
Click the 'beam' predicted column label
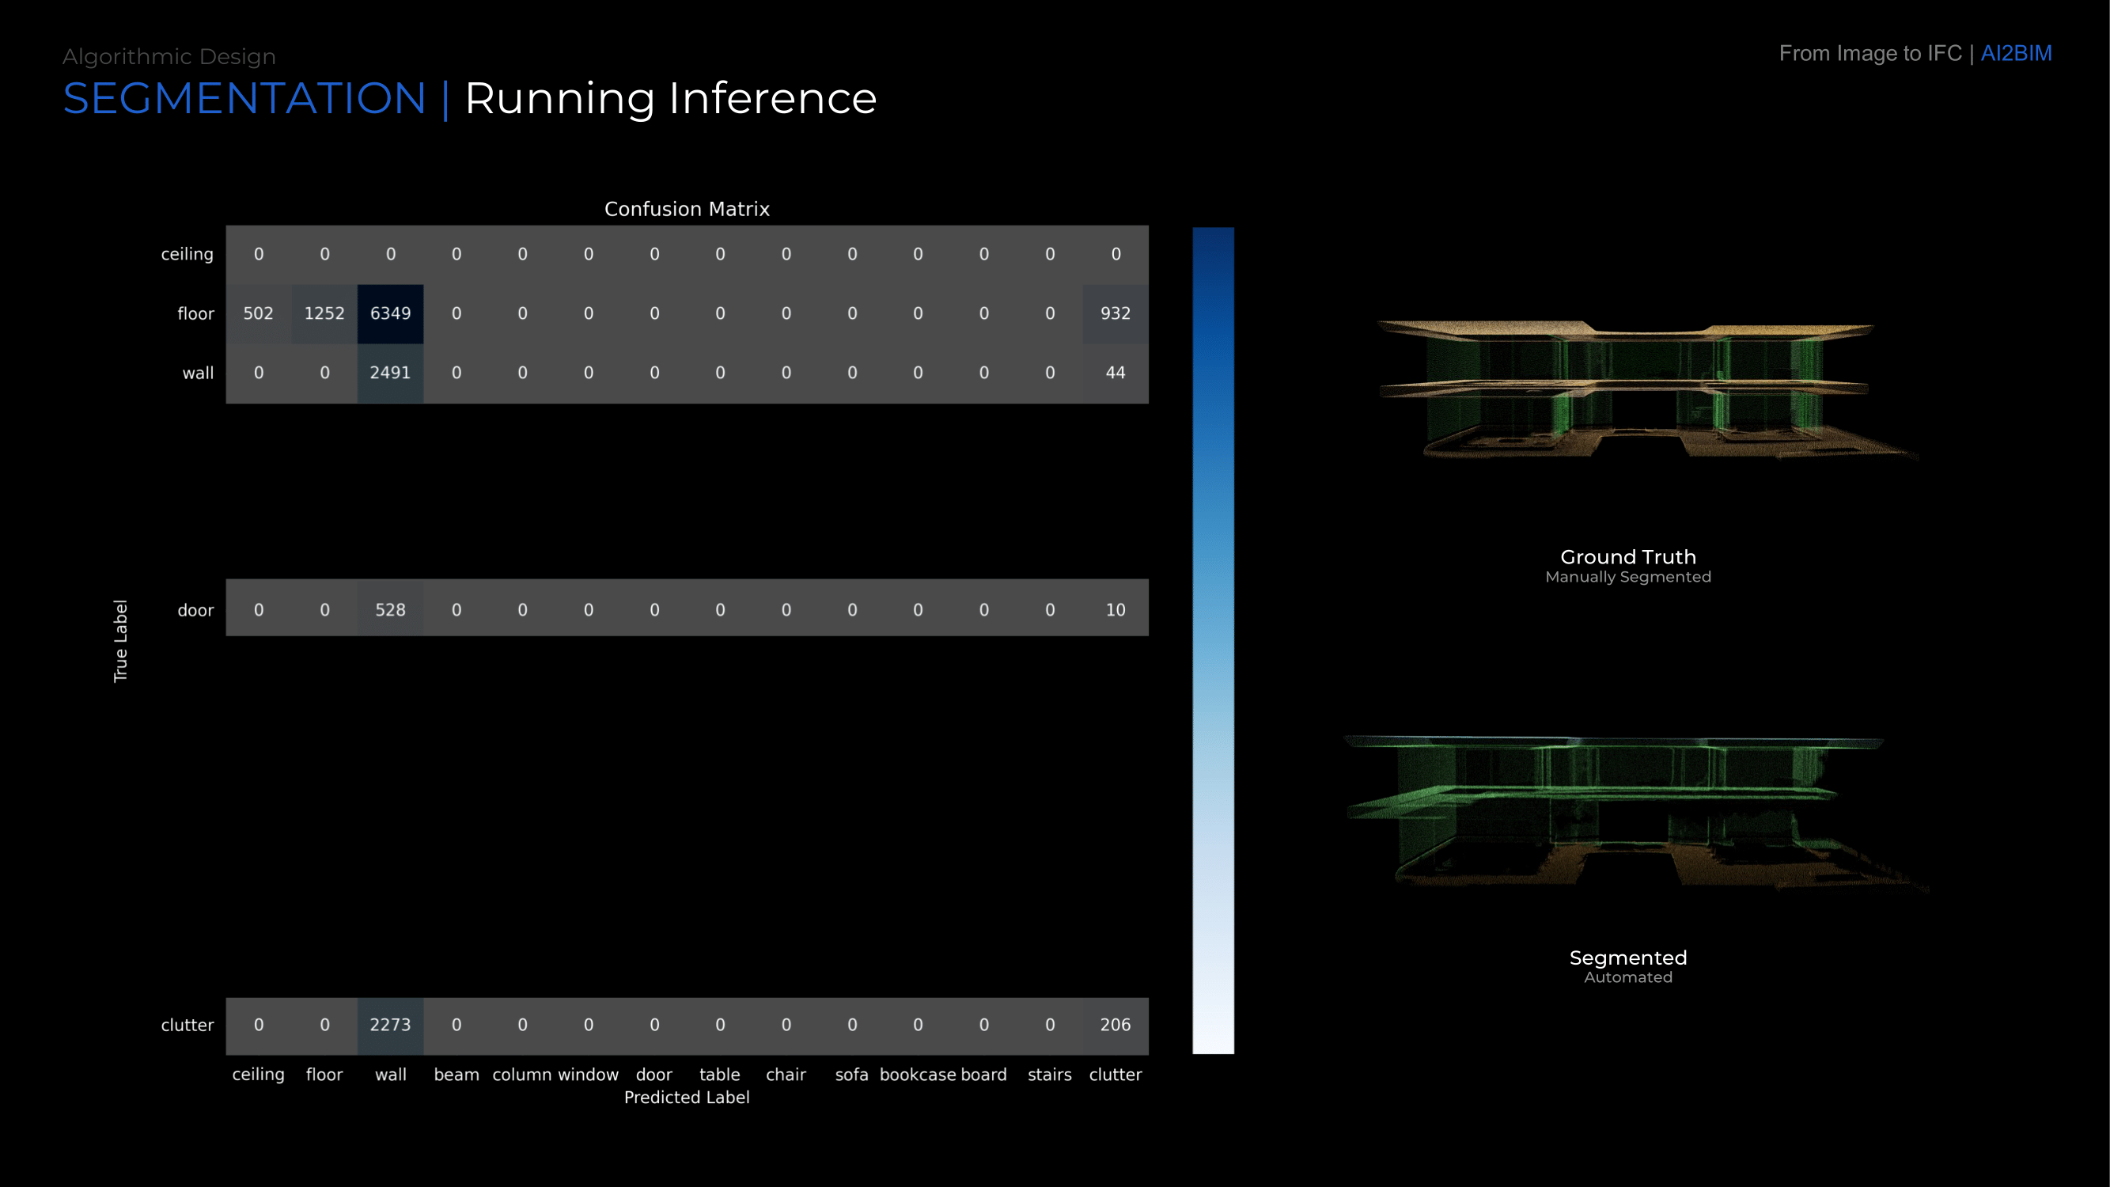click(x=456, y=1075)
